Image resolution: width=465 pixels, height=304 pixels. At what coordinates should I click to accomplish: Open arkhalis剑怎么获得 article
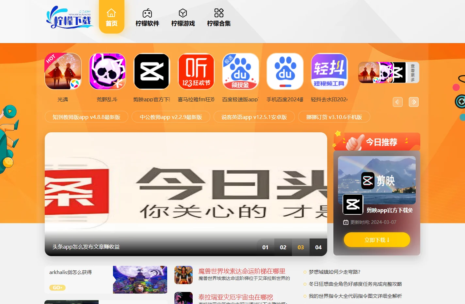pos(71,272)
